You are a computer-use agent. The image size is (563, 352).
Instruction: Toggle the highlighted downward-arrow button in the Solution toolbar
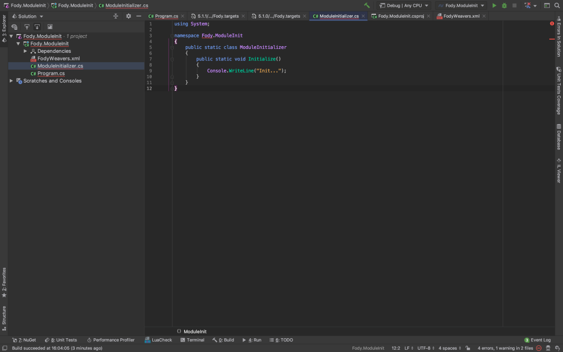(37, 26)
